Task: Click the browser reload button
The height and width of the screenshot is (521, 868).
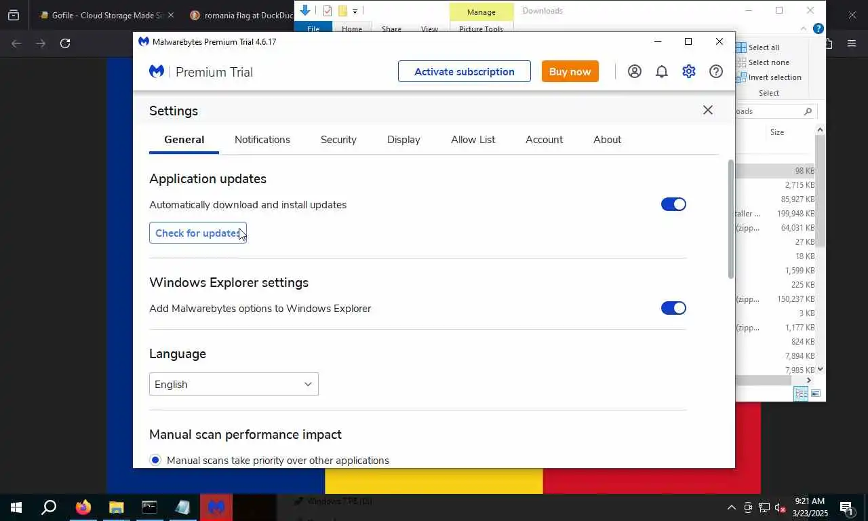Action: point(65,43)
